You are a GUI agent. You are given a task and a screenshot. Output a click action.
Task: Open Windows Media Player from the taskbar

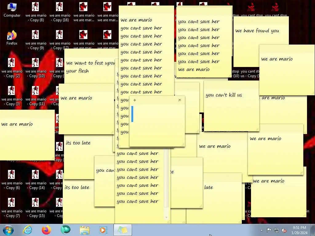tap(104, 230)
